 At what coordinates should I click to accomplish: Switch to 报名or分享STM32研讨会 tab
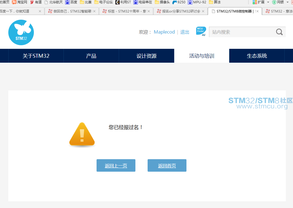[x=181, y=11]
